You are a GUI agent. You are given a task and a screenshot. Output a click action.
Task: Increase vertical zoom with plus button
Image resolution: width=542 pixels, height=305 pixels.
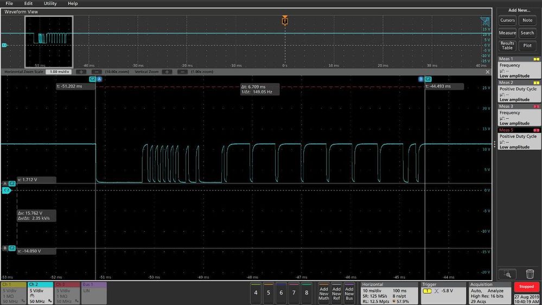coord(167,72)
